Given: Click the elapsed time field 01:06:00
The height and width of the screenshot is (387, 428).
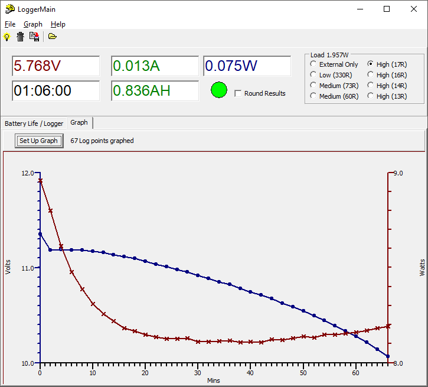Looking at the screenshot, I should tap(56, 91).
